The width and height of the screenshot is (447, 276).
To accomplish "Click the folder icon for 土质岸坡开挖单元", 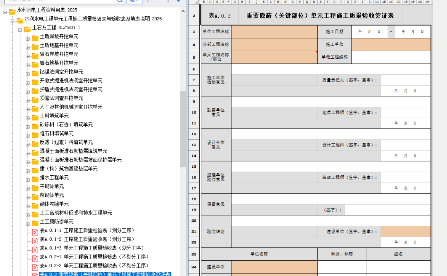I will 35,38.
